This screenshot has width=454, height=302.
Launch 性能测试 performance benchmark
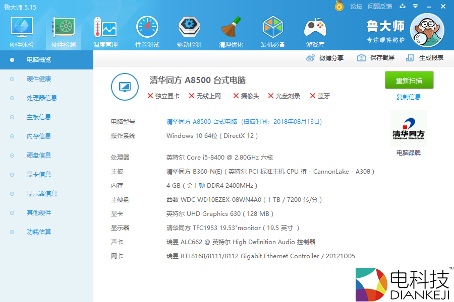[147, 30]
